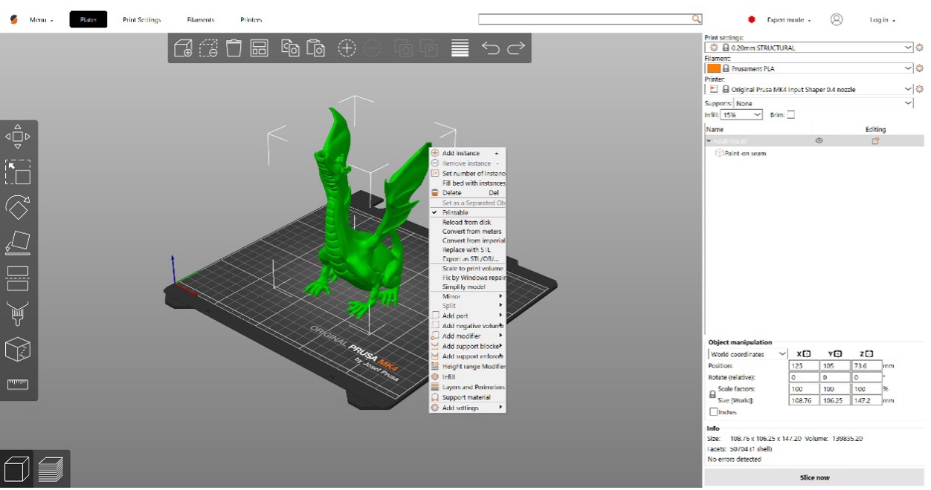Select the Place on face tool

(18, 243)
